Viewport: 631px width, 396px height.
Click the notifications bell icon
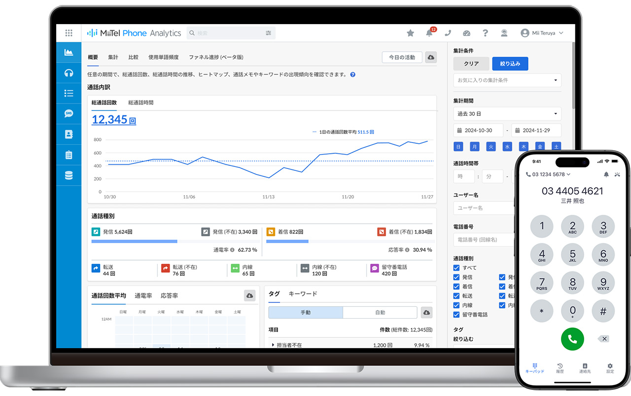(x=429, y=33)
